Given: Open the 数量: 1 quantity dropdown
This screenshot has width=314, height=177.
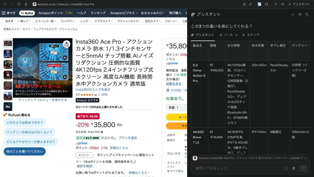Looking at the screenshot, I should 177,107.
